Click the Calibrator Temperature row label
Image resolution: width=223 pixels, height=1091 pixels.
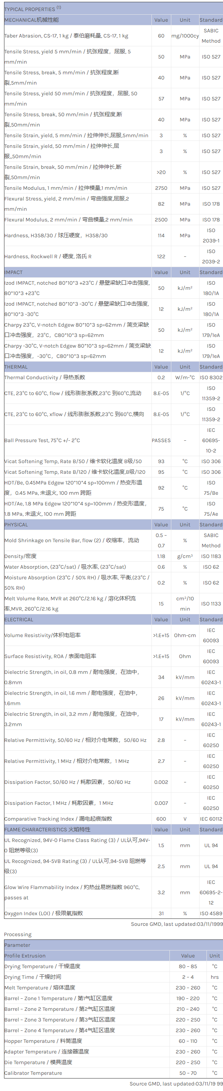33,1073
